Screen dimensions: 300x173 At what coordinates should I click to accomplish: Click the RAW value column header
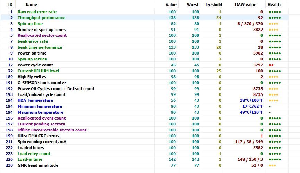246,5
